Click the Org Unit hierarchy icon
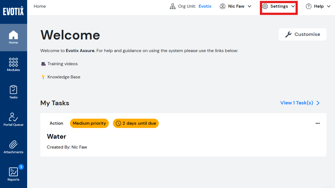The image size is (335, 188). coord(173,6)
